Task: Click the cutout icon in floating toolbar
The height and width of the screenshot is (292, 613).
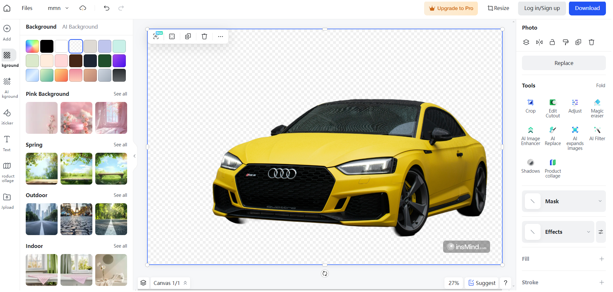Action: [172, 36]
